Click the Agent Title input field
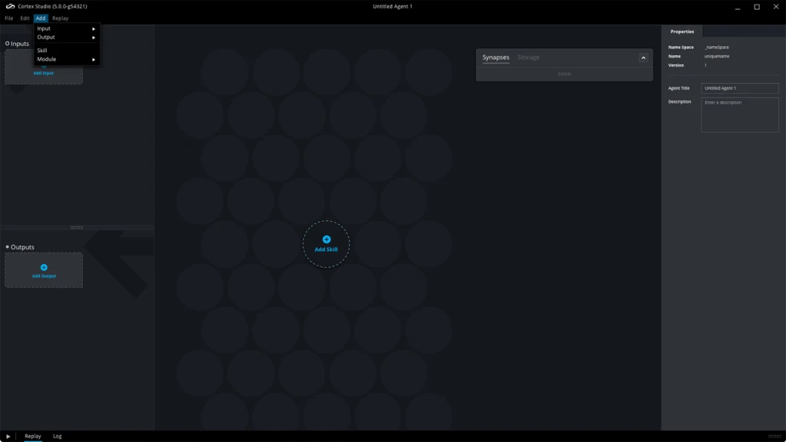 [x=739, y=88]
